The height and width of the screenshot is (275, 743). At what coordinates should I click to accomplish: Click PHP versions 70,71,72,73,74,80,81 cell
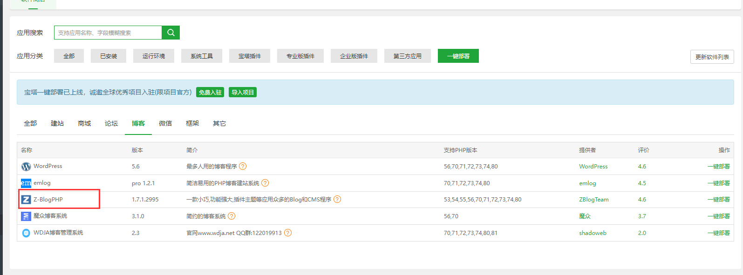(x=470, y=233)
